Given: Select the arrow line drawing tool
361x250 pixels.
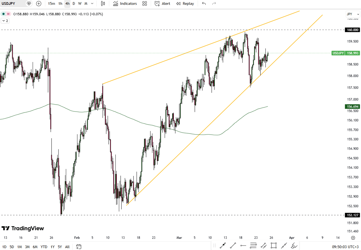Looking at the screenshot, I should click(223, 245).
